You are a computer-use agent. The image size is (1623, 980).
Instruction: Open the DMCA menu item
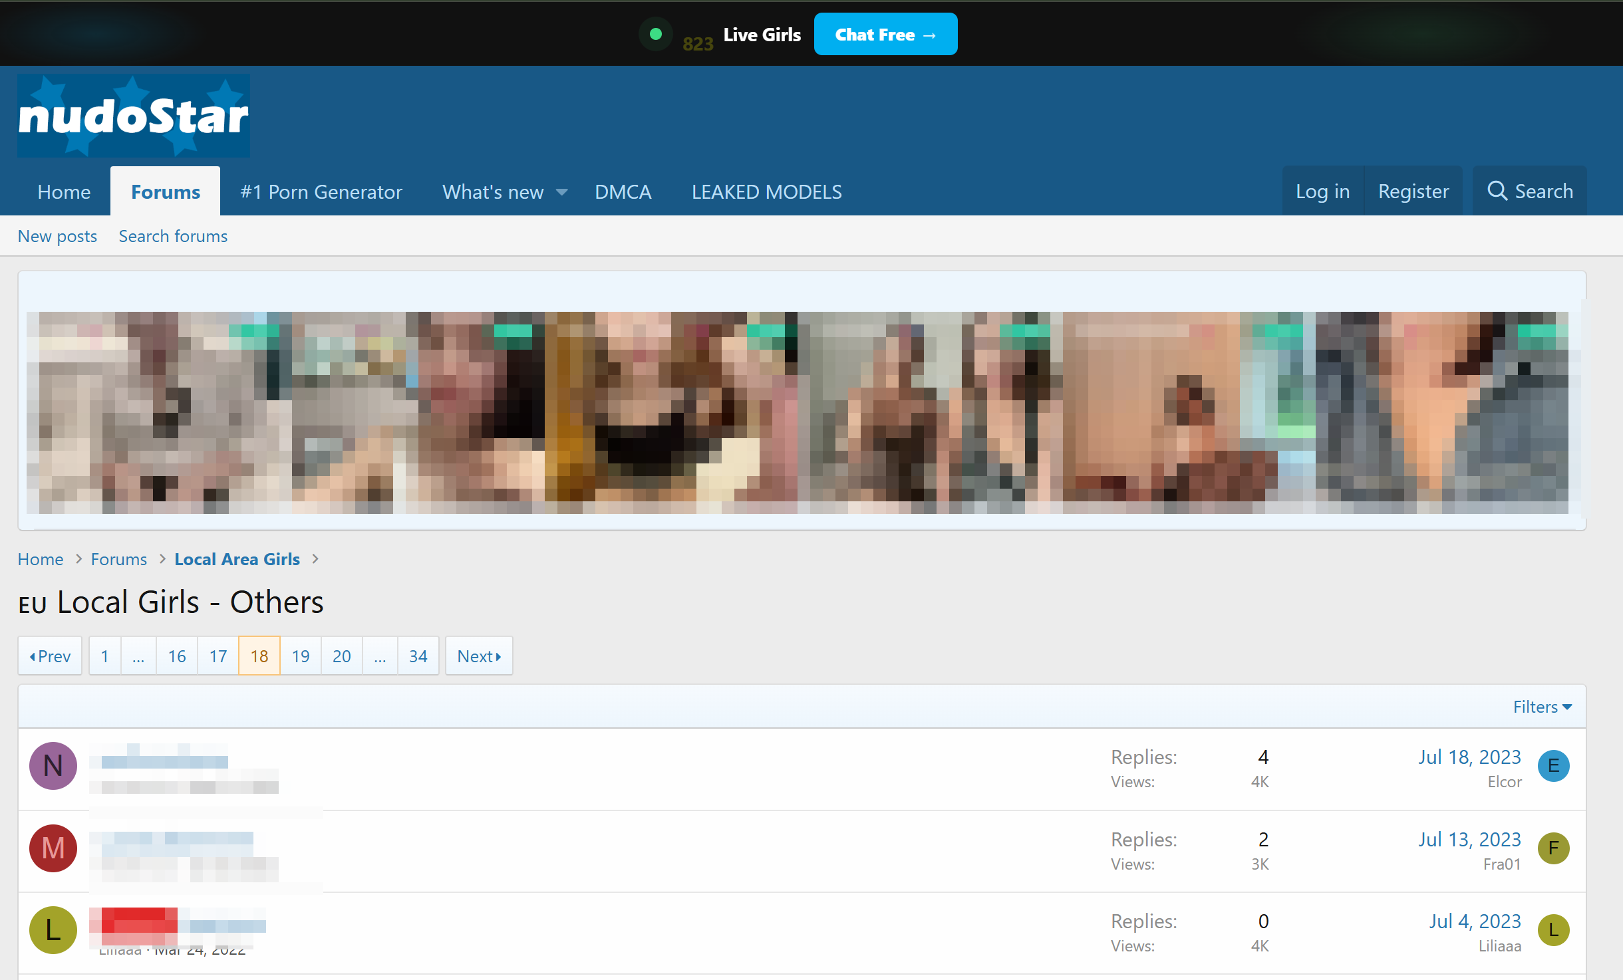(x=623, y=191)
